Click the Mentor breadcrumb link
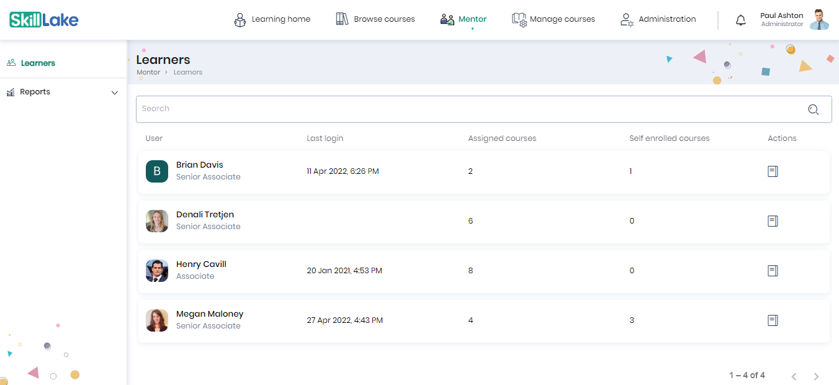Image resolution: width=839 pixels, height=385 pixels. [x=148, y=73]
